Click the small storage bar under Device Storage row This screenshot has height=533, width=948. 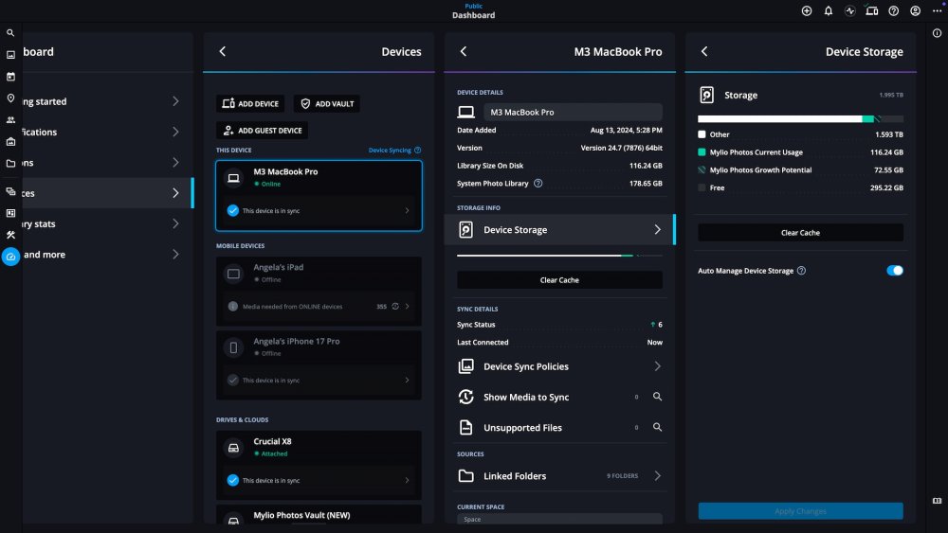[x=559, y=256]
